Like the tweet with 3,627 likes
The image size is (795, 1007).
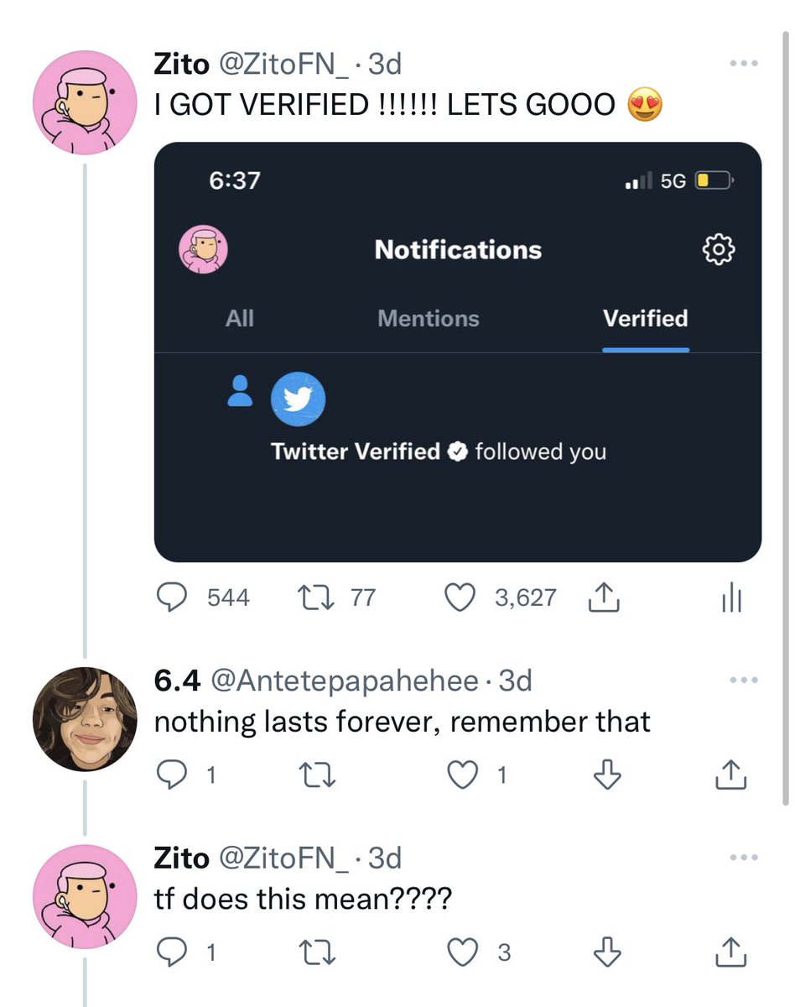[459, 597]
